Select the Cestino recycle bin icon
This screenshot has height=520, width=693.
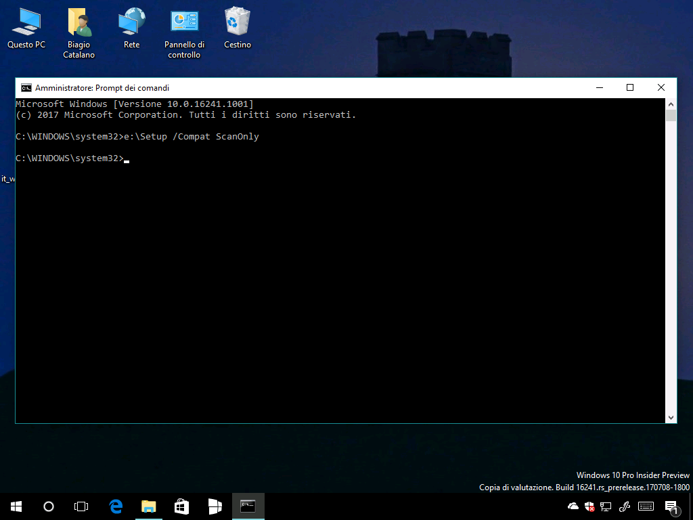point(238,28)
